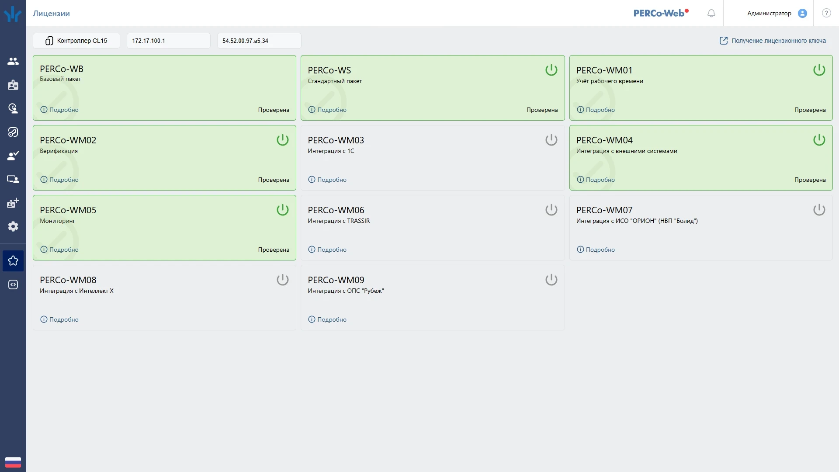The height and width of the screenshot is (472, 839).
Task: Click the PERCo-WB card title
Action: (62, 69)
